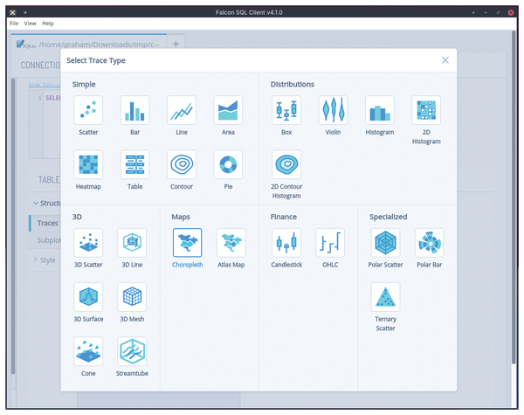Open the Help menu

coord(48,24)
